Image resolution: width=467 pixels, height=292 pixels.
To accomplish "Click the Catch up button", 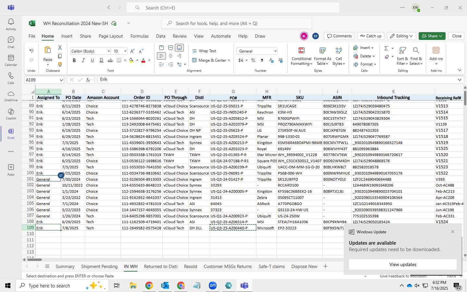I will pos(371,36).
